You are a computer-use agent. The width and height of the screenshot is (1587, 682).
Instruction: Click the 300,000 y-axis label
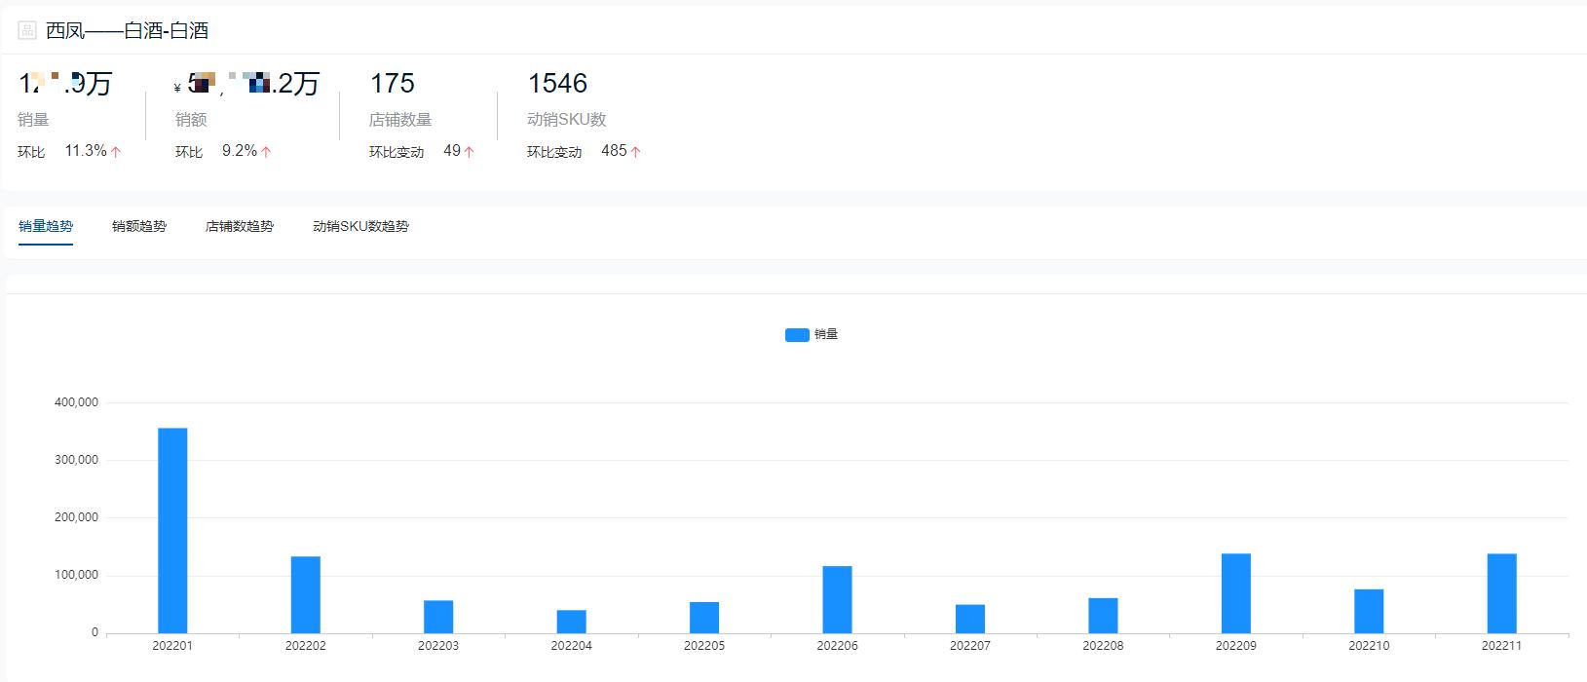pos(76,460)
